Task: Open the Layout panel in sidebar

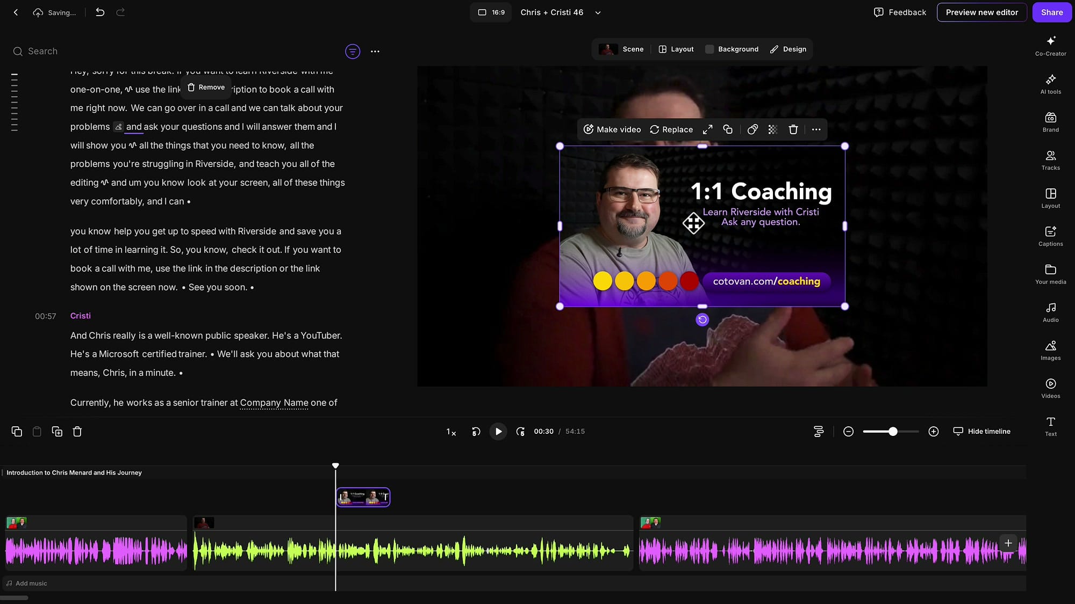Action: coord(1051,198)
